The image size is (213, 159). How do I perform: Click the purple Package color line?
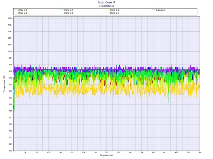(154, 10)
